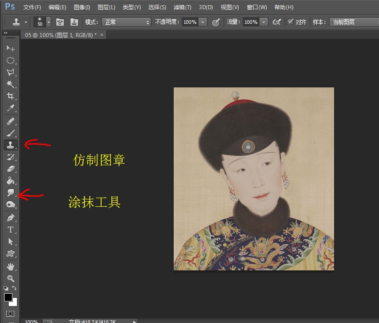
Task: Select the Eraser tool
Action: 11,169
